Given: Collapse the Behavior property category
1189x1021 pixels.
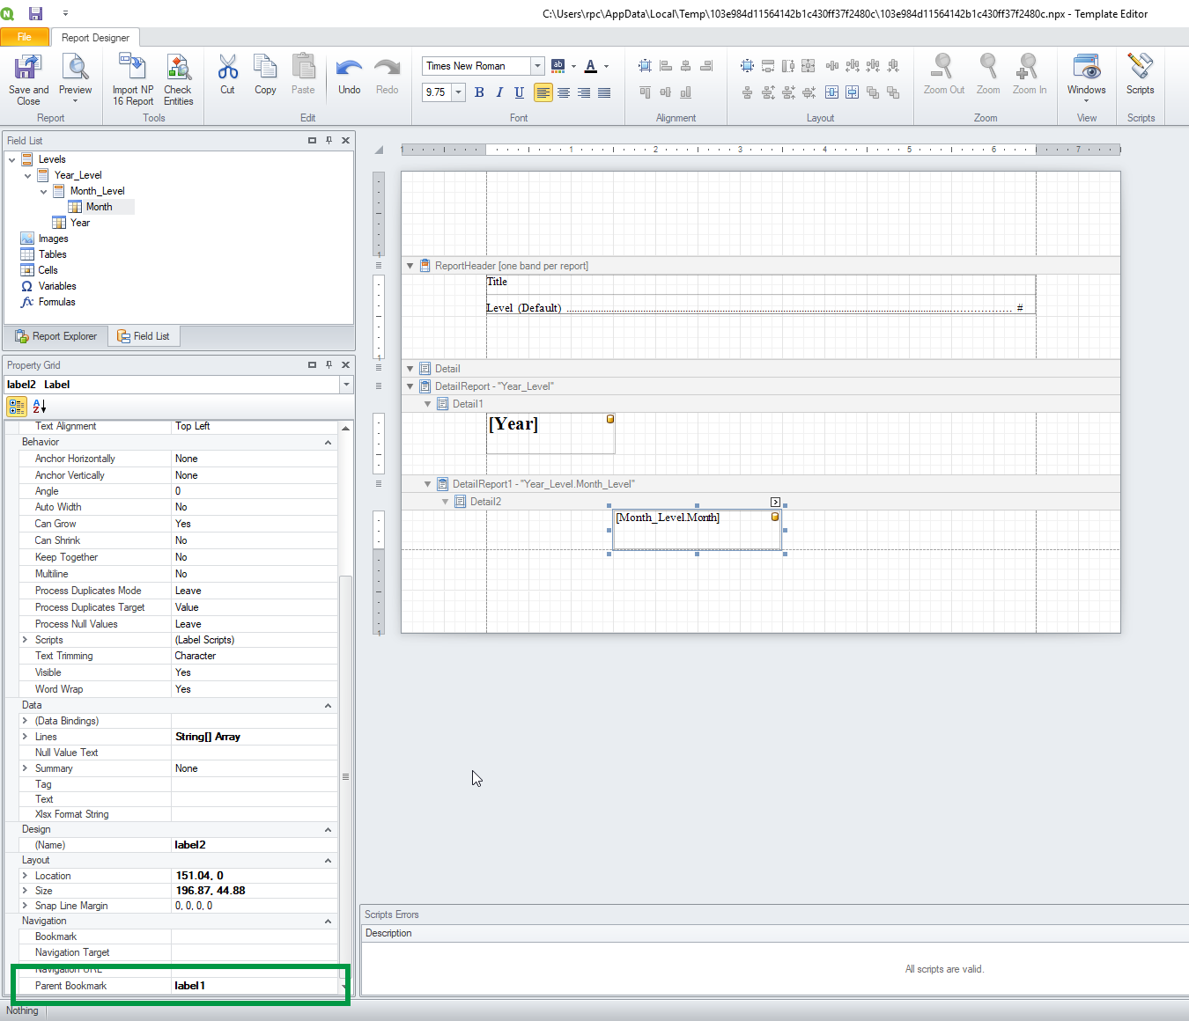Looking at the screenshot, I should [328, 442].
